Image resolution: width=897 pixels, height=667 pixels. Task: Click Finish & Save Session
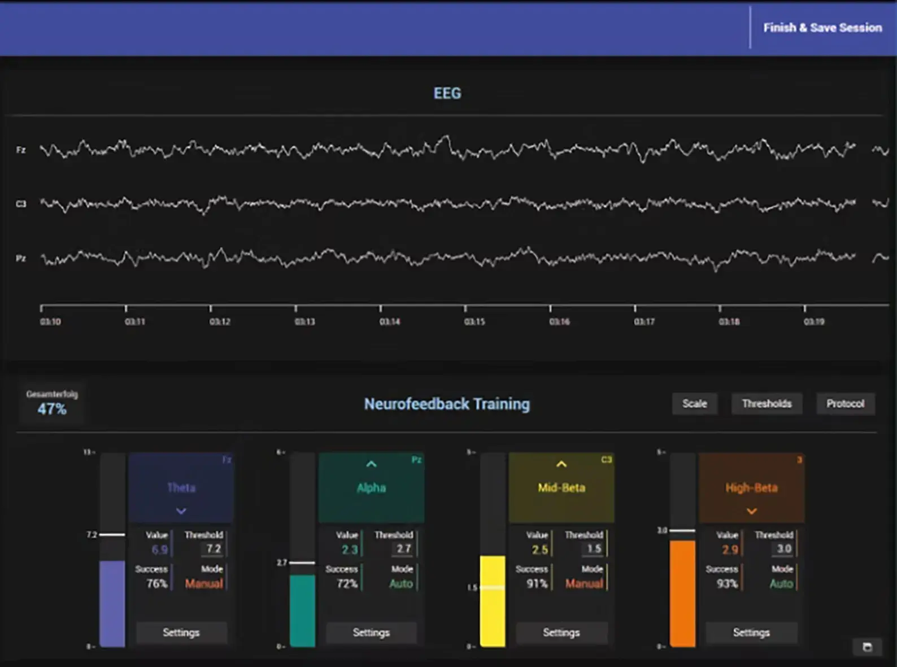822,28
